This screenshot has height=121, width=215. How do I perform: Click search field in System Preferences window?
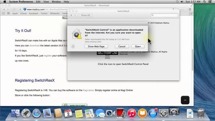(164, 15)
